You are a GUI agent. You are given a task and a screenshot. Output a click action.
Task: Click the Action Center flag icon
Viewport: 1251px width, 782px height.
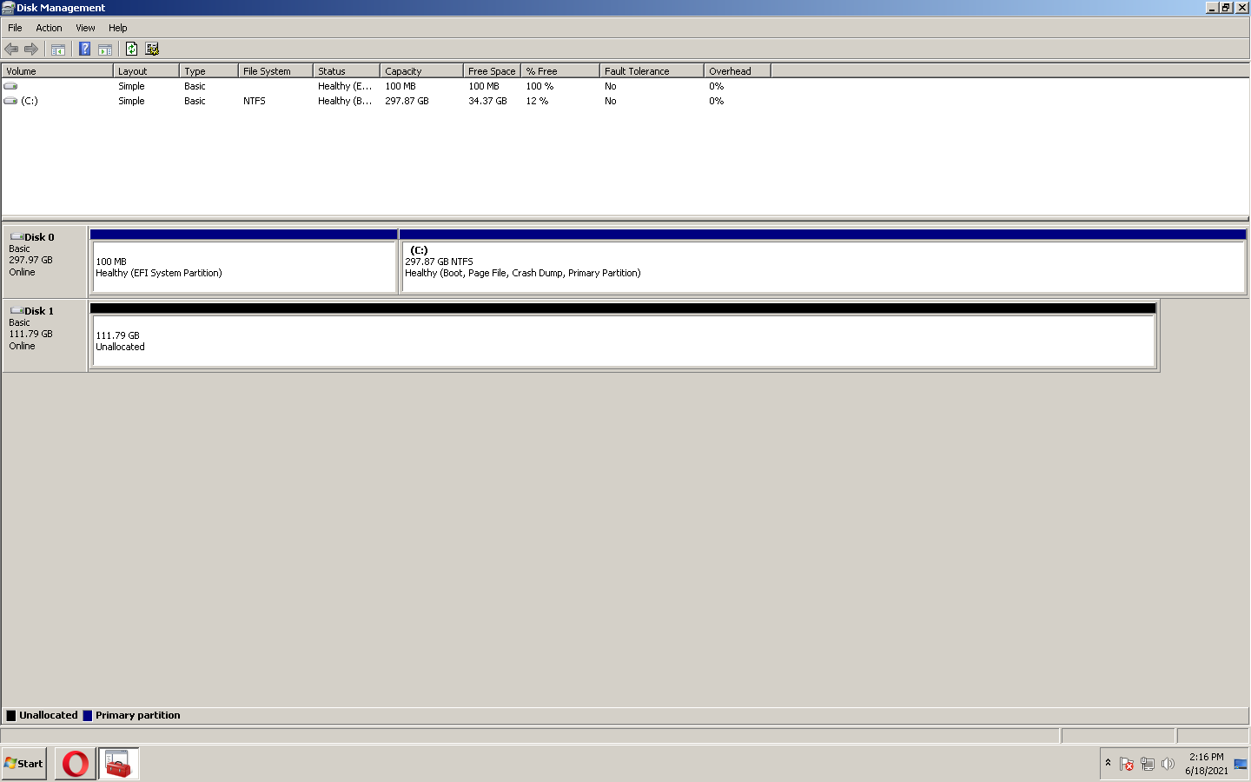pos(1127,764)
